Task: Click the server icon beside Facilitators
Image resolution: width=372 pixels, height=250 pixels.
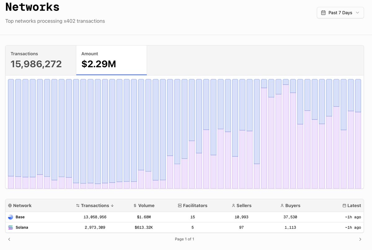Action: 180,206
